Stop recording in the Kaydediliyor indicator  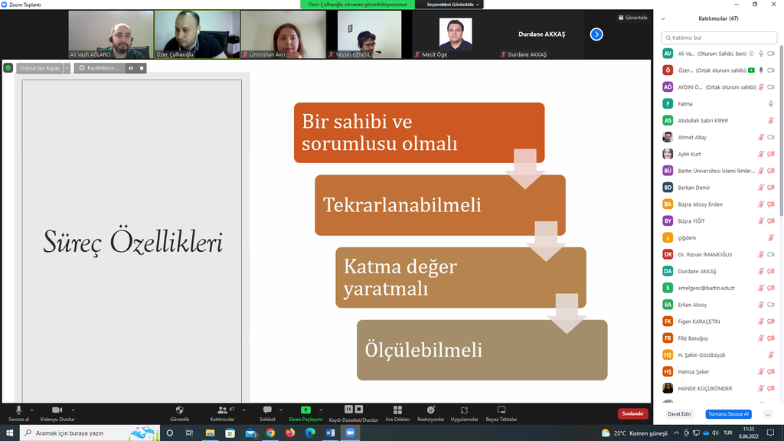tap(142, 68)
